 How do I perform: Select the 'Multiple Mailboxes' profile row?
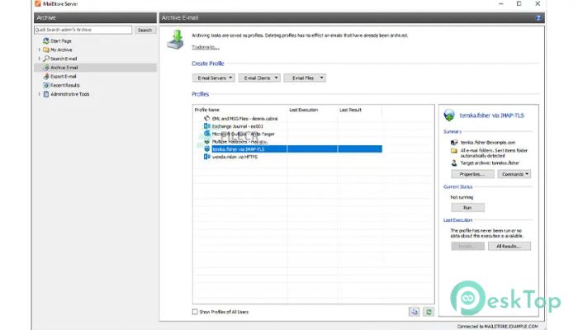coord(239,141)
